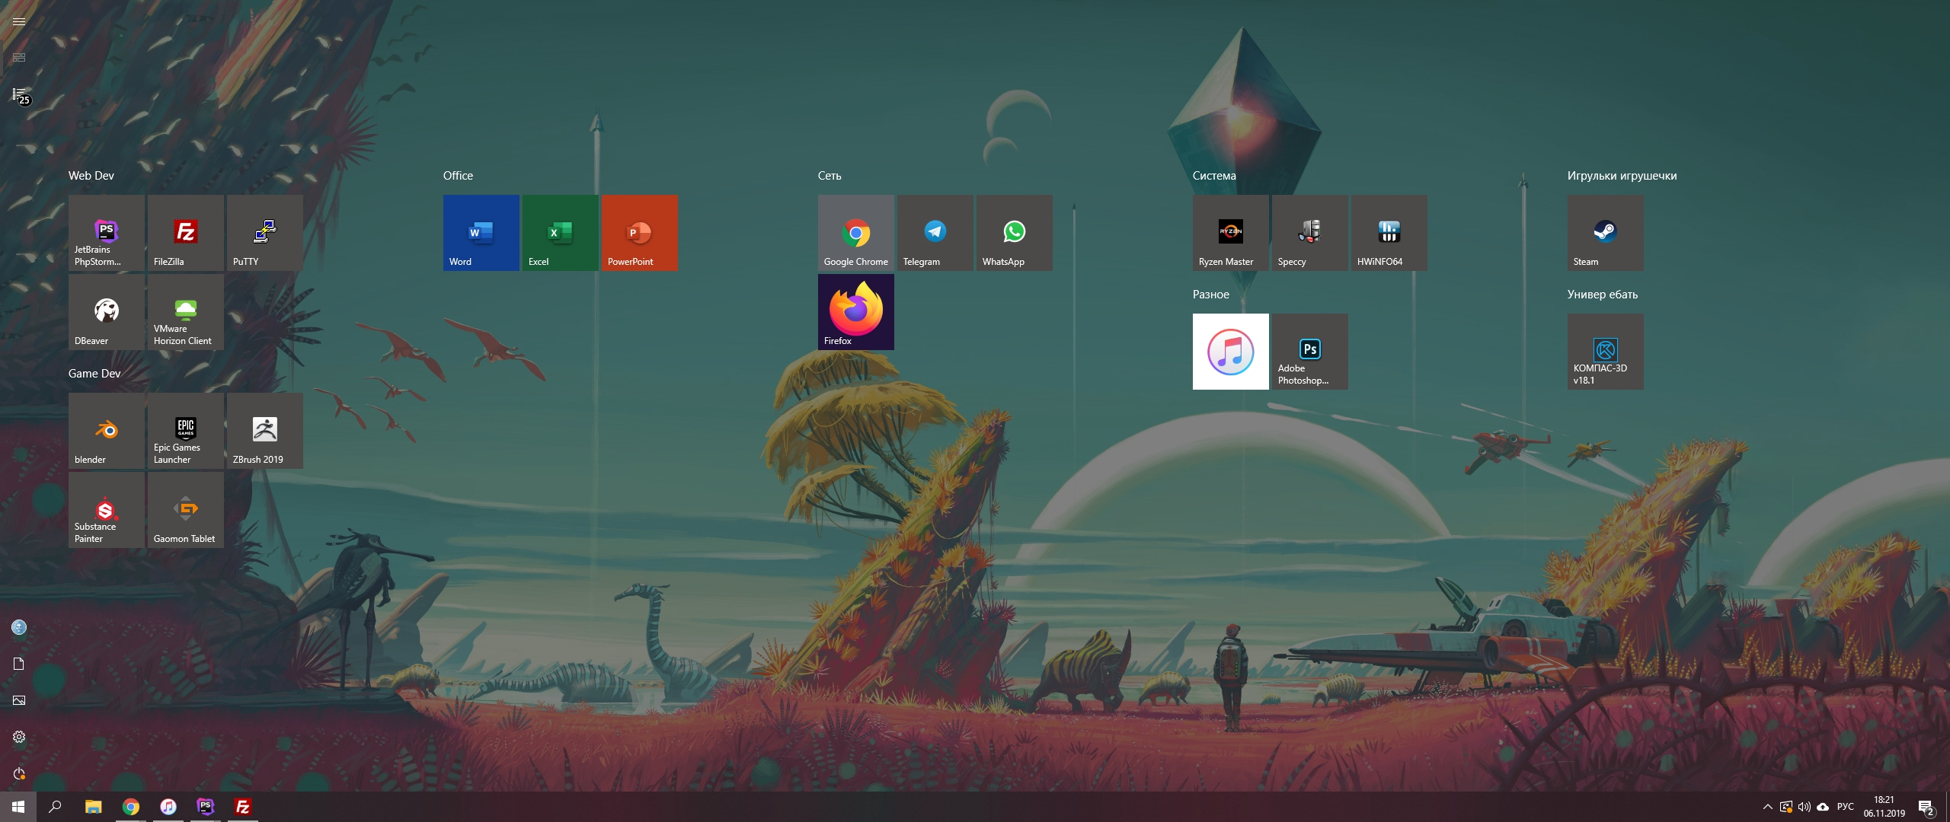Select the Разное group header

[x=1211, y=295]
